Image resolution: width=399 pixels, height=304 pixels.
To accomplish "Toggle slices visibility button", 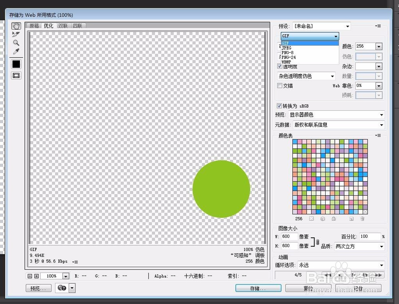I will coord(16,75).
